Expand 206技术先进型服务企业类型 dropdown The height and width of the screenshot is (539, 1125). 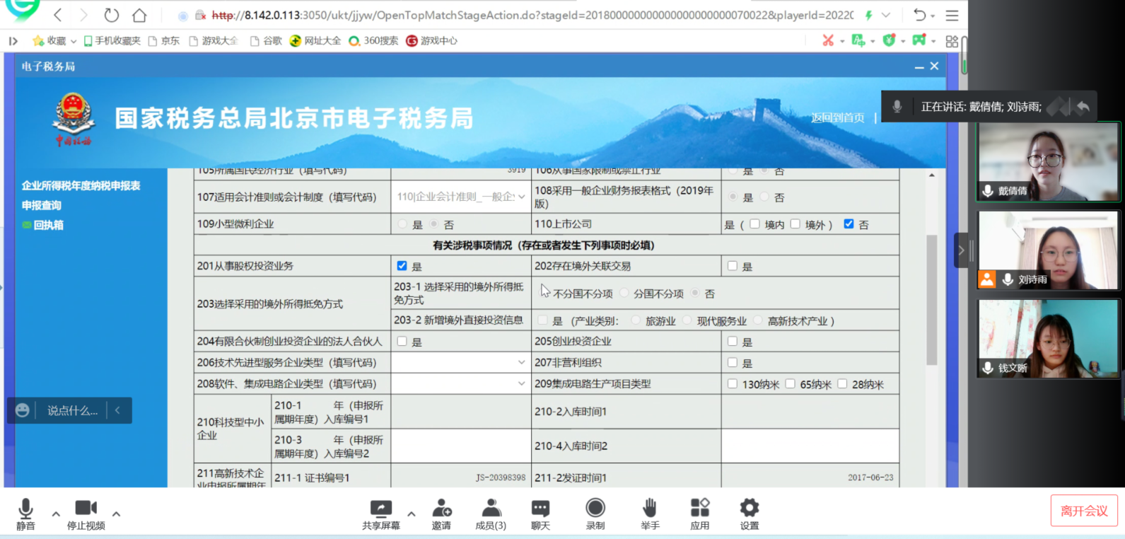521,362
